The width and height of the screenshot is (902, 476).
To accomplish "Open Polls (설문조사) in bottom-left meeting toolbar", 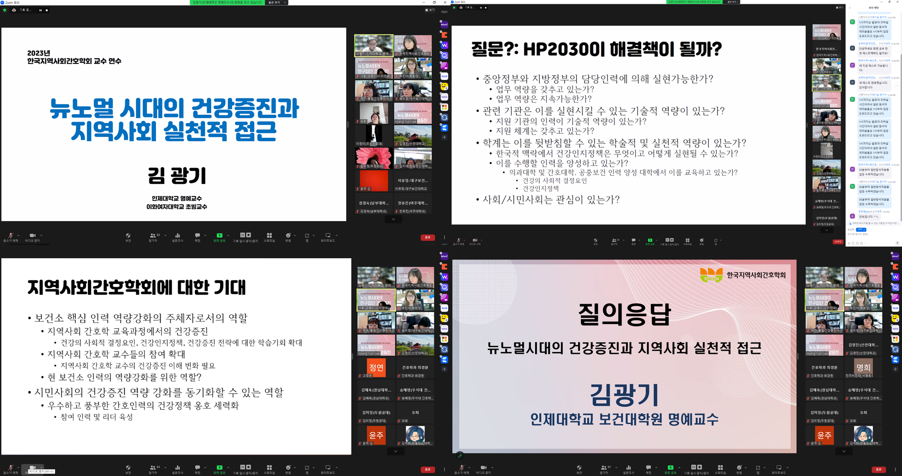I will coord(177,468).
